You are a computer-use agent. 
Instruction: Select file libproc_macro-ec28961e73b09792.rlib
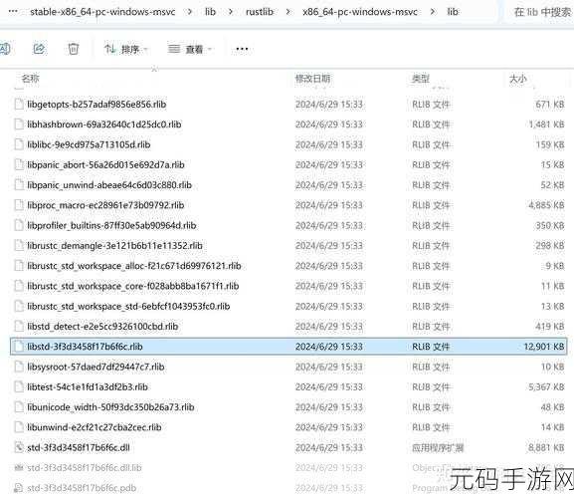(105, 205)
